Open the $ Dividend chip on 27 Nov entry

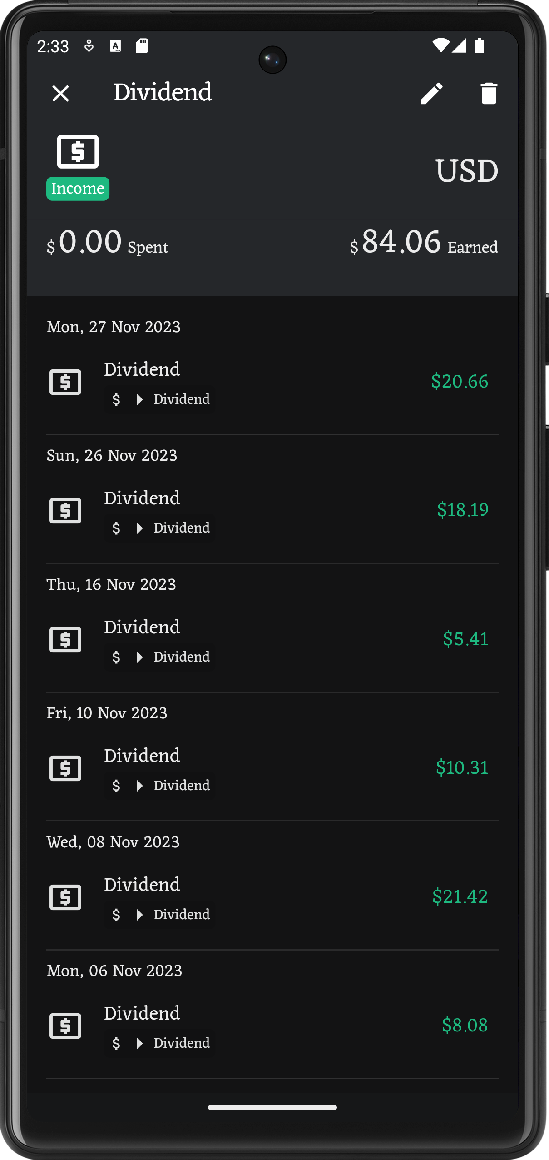click(x=160, y=399)
